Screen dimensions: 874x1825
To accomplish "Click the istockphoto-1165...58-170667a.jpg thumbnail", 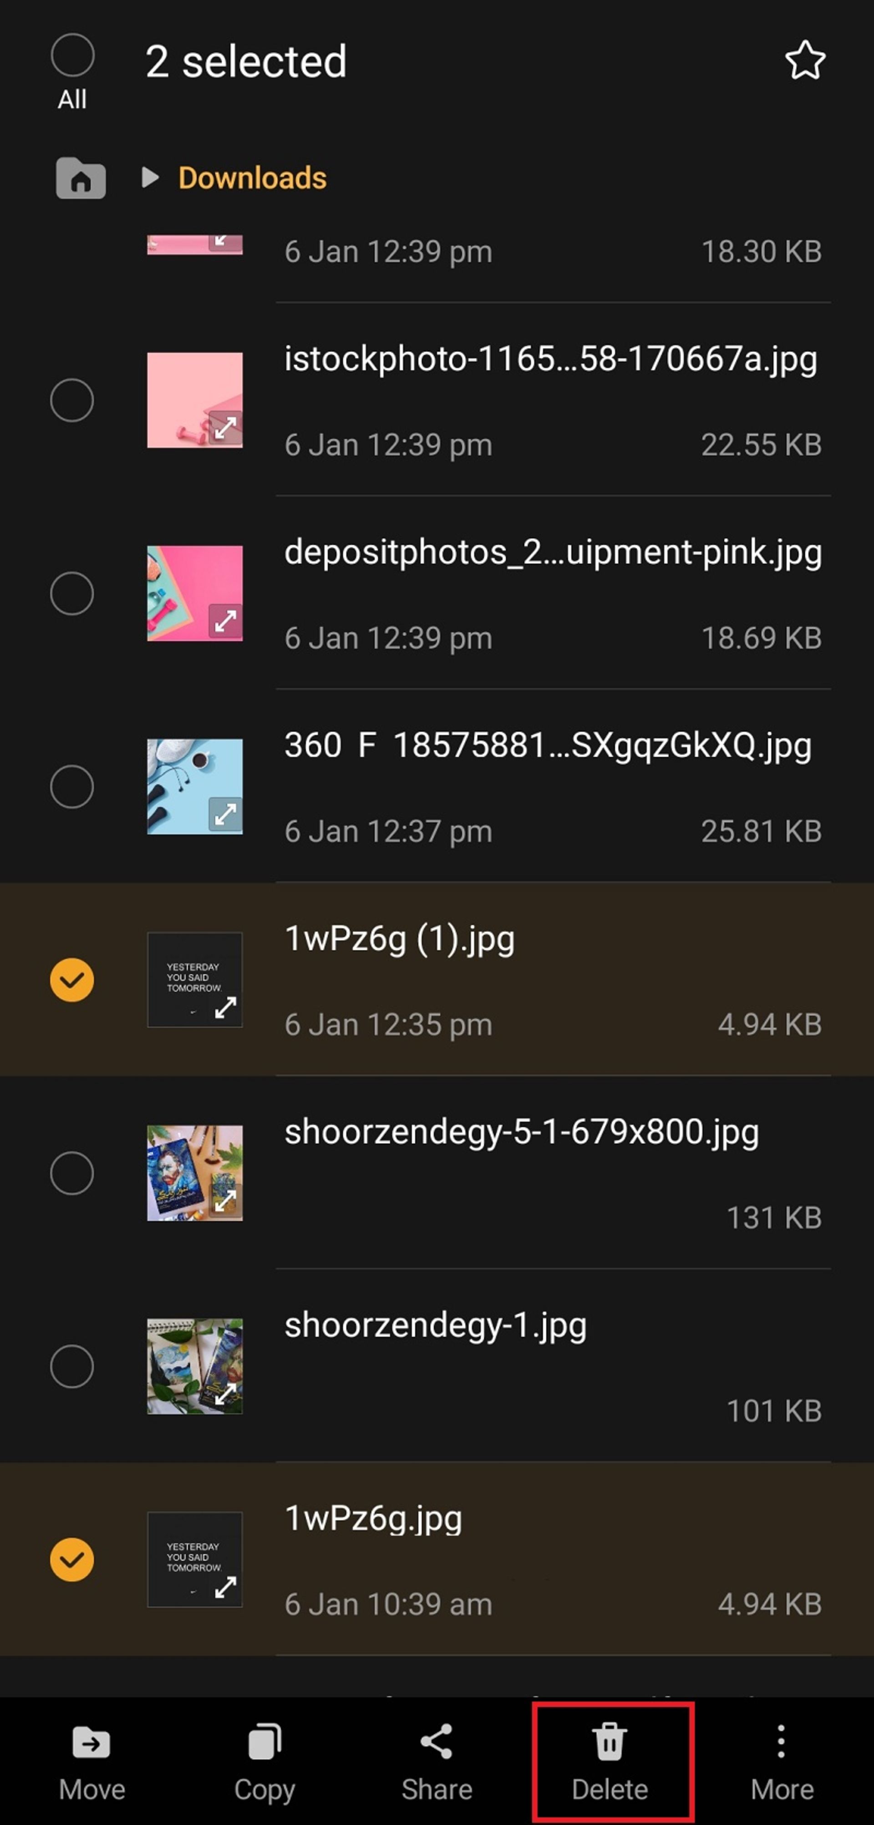I will point(196,399).
